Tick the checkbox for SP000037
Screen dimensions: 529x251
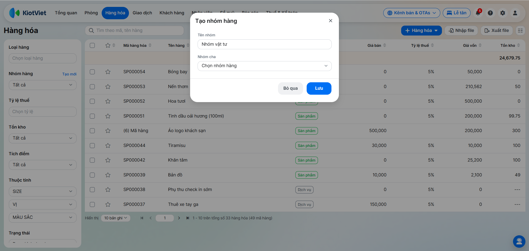pos(92,204)
